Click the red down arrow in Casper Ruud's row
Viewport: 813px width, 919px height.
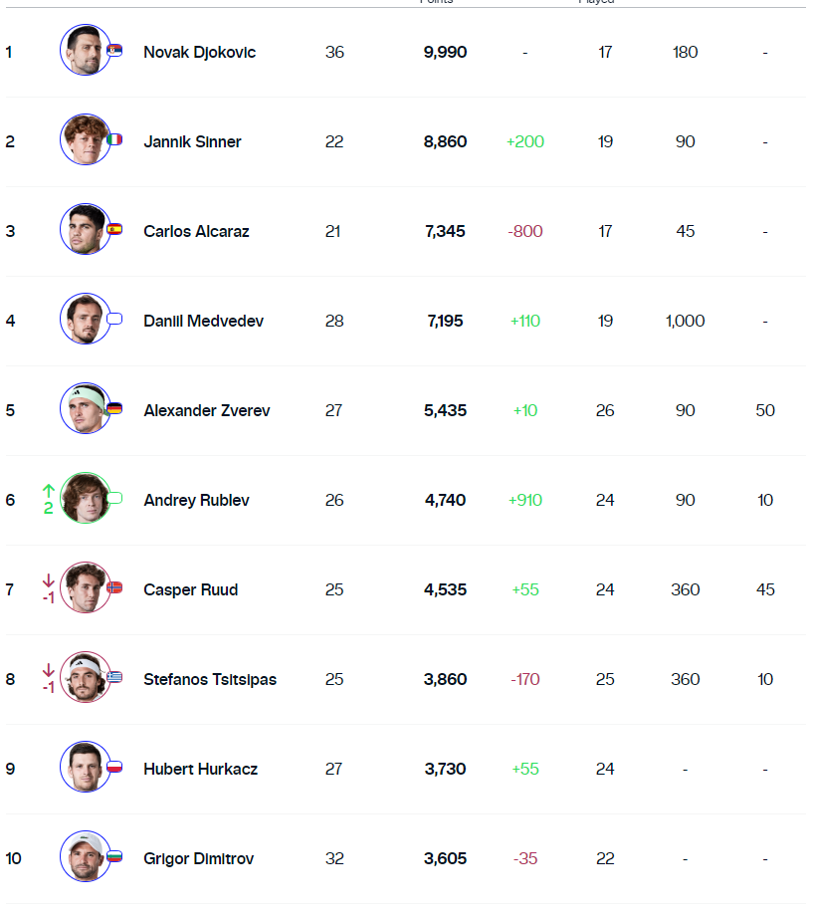(x=48, y=579)
